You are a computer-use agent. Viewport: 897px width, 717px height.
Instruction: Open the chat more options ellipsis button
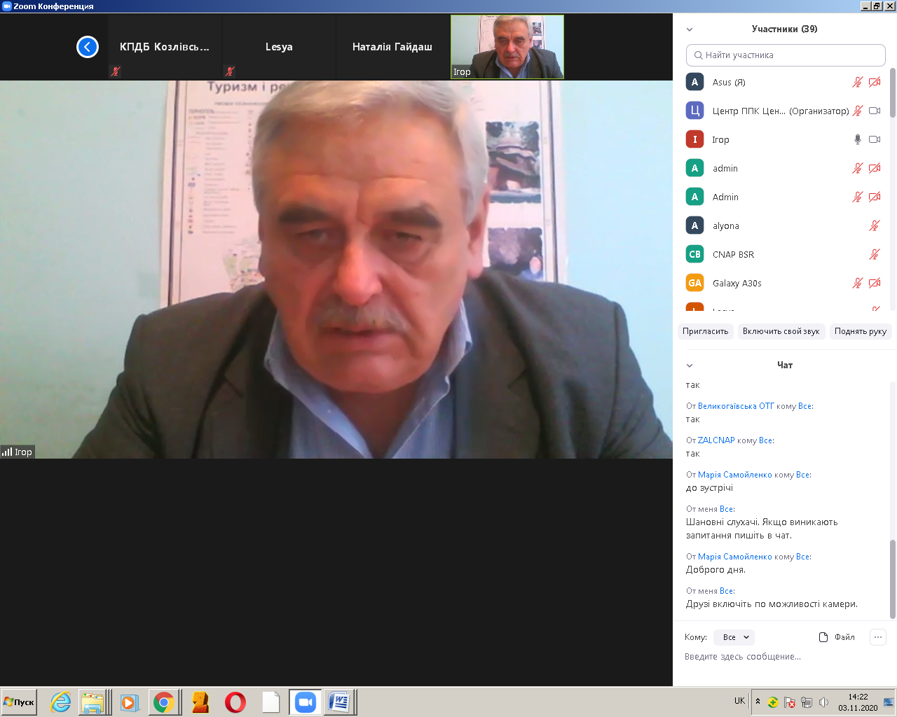coord(877,637)
